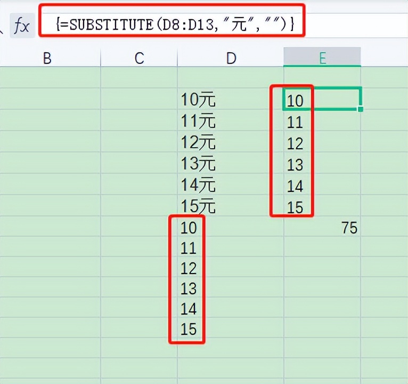Select column D cell with plain 15
Screen dimensions: 408x384
pyautogui.click(x=231, y=328)
